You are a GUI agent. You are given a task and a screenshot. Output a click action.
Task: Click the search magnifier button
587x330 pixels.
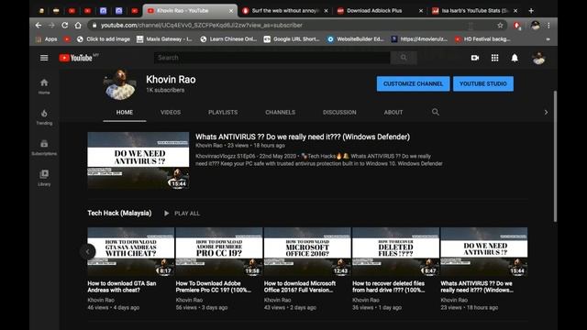(404, 58)
